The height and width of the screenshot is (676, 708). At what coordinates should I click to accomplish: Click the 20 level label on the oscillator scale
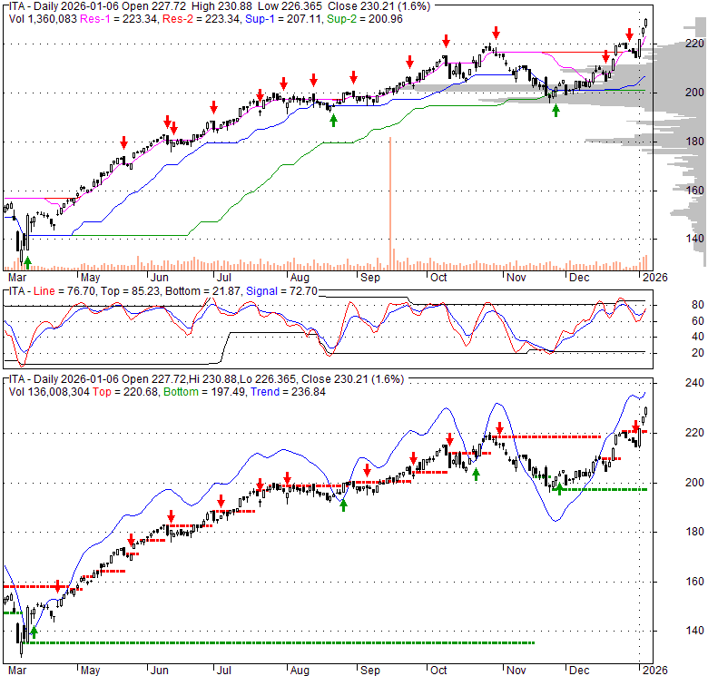tap(698, 353)
